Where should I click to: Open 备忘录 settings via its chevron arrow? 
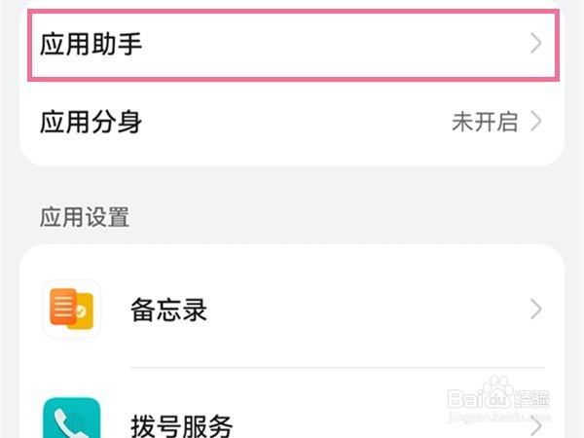tap(535, 310)
